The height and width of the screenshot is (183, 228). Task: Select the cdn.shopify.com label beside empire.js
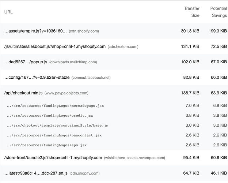tap(84, 31)
